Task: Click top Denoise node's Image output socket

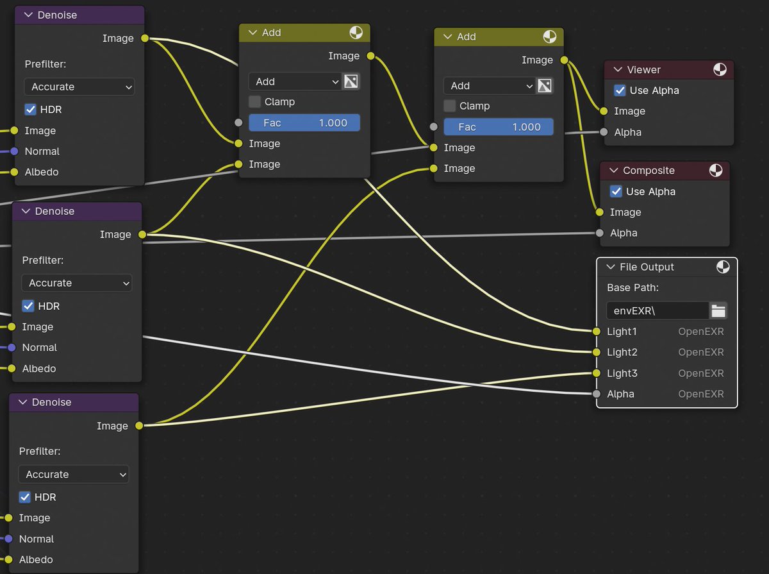Action: point(145,38)
